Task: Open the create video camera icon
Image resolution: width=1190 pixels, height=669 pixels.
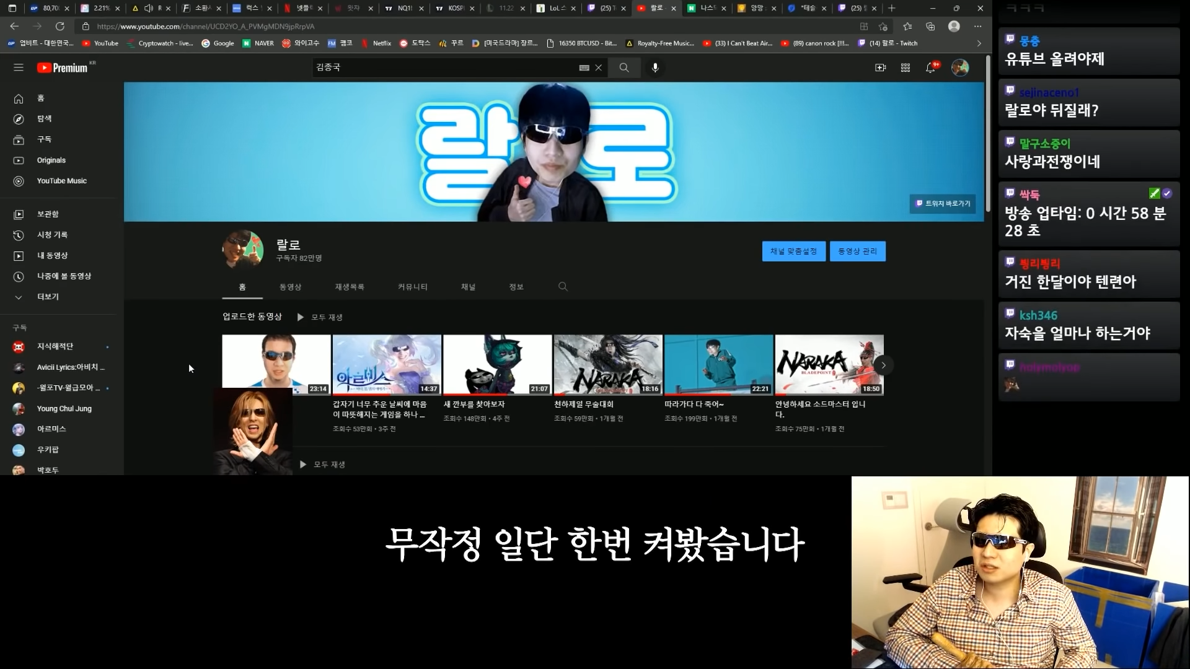Action: (880, 68)
